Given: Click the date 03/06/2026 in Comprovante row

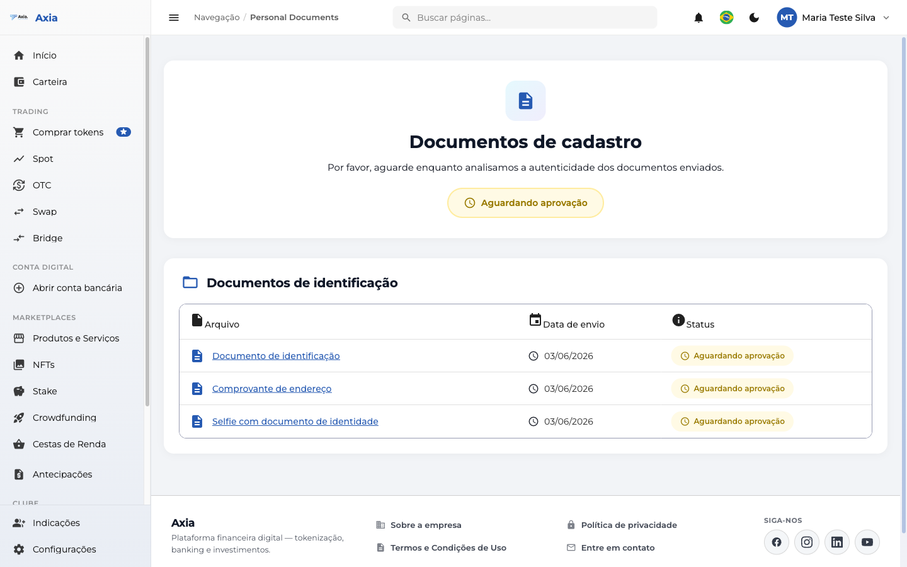Looking at the screenshot, I should 569,389.
